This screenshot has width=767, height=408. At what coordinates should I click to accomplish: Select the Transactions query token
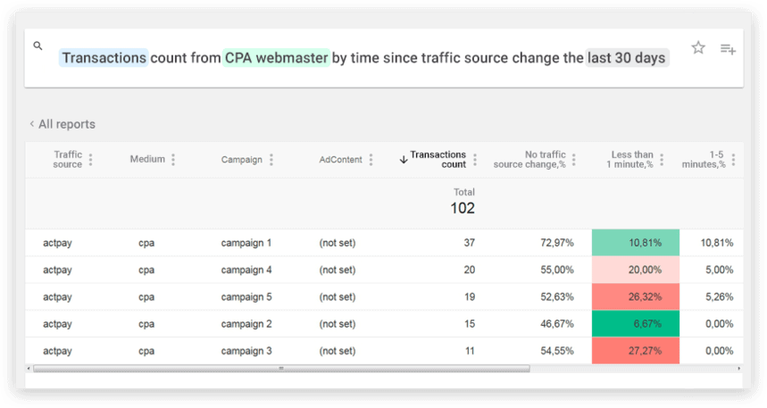(104, 58)
